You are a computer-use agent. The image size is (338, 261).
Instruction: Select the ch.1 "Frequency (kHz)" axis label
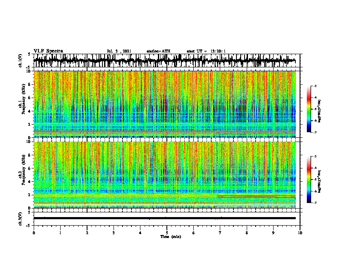[x=23, y=99]
